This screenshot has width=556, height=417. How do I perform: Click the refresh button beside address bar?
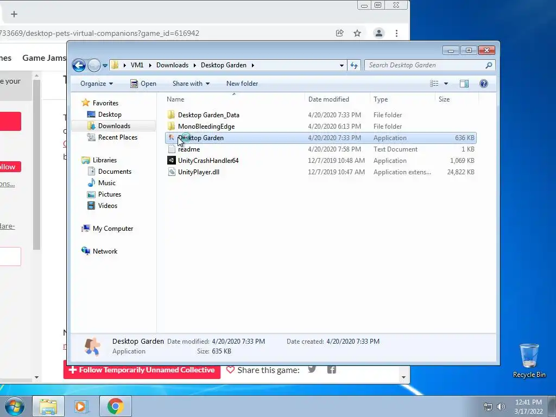click(x=354, y=65)
